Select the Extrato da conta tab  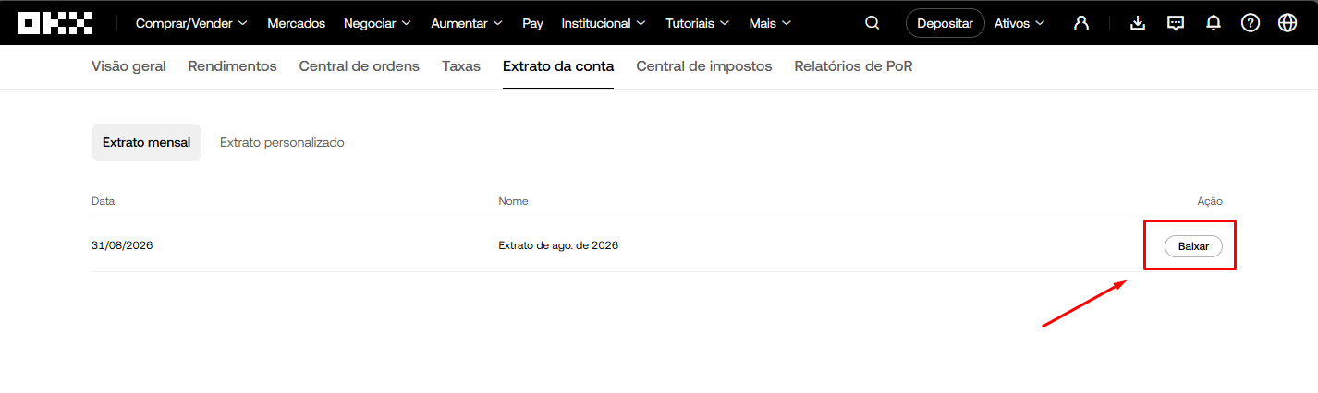point(558,66)
